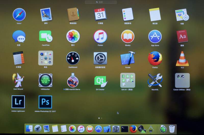
Task: Launch Adobe Lightroom
Action: pos(18,102)
